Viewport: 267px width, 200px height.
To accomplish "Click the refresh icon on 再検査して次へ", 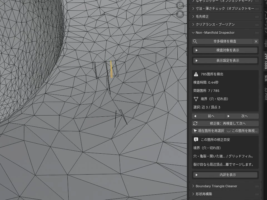I will coord(195,123).
